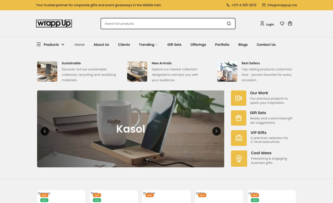Click the info@wrappup.me email link
Screen dimensions: 333x203
282,5
